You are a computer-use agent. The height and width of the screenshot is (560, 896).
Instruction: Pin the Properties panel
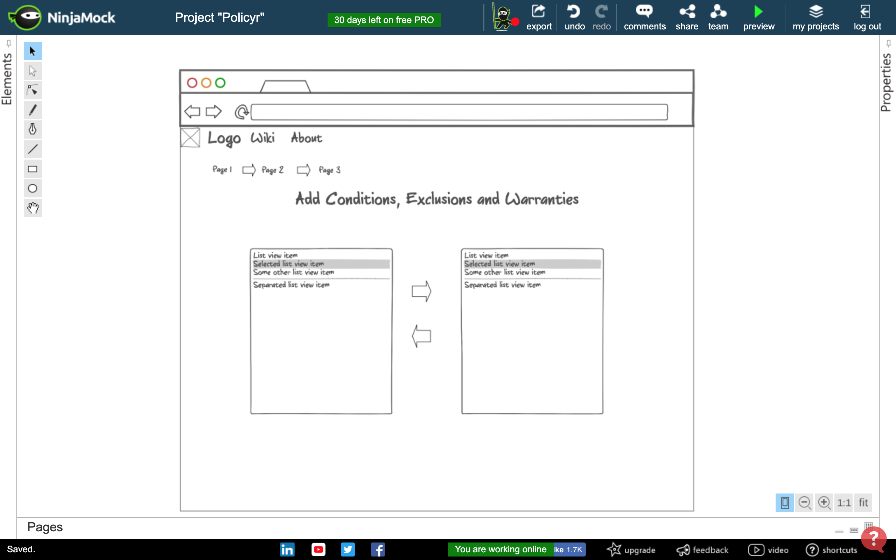tap(888, 43)
